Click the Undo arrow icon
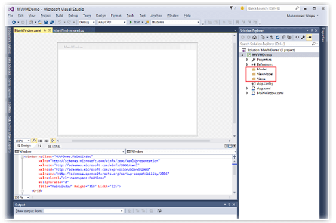The width and height of the screenshot is (336, 223). (60, 22)
